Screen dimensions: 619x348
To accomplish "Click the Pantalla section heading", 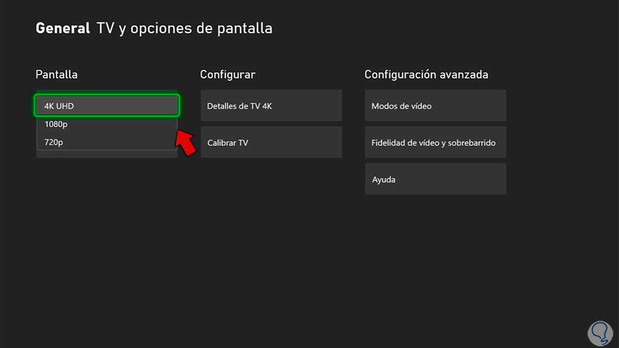I will tap(56, 74).
